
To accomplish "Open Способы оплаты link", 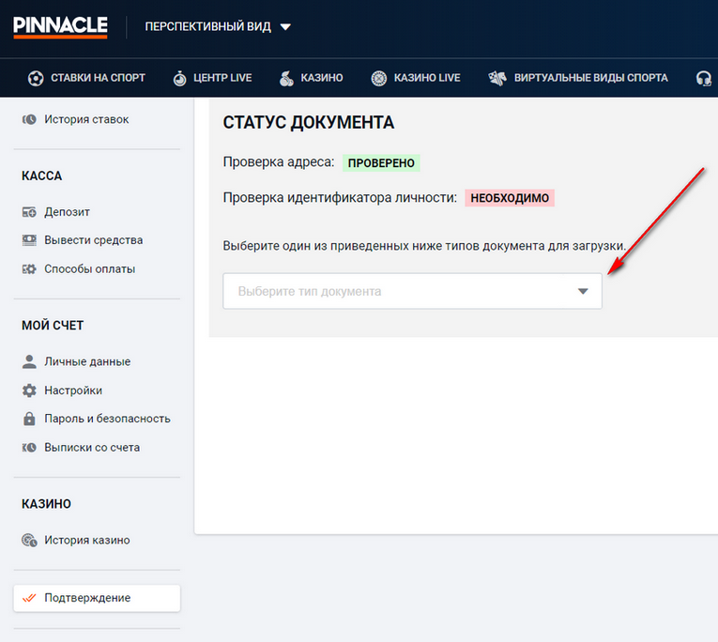I will point(90,268).
